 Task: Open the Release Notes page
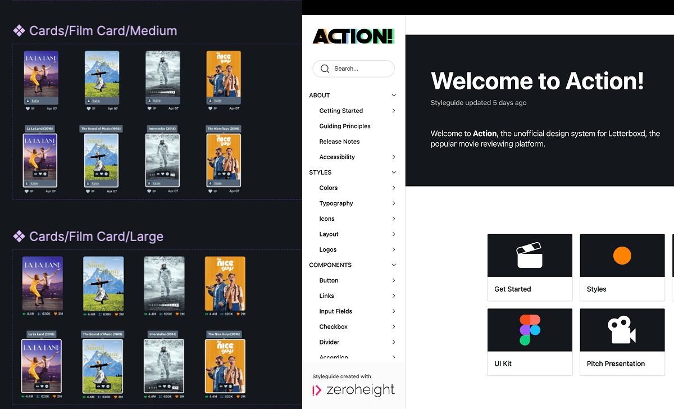click(339, 142)
